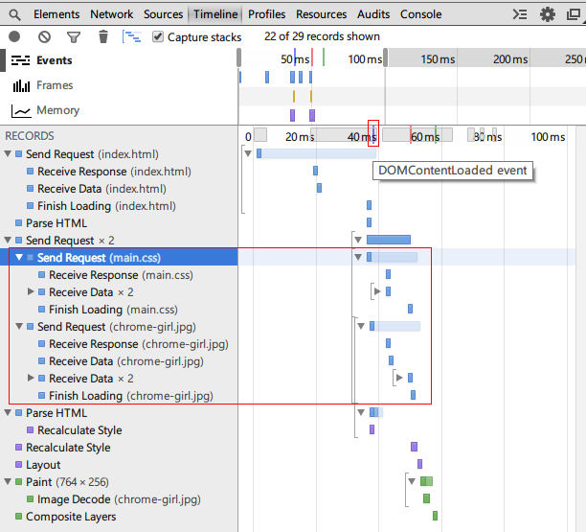
Task: Switch to the Memory view mode
Action: (x=57, y=110)
